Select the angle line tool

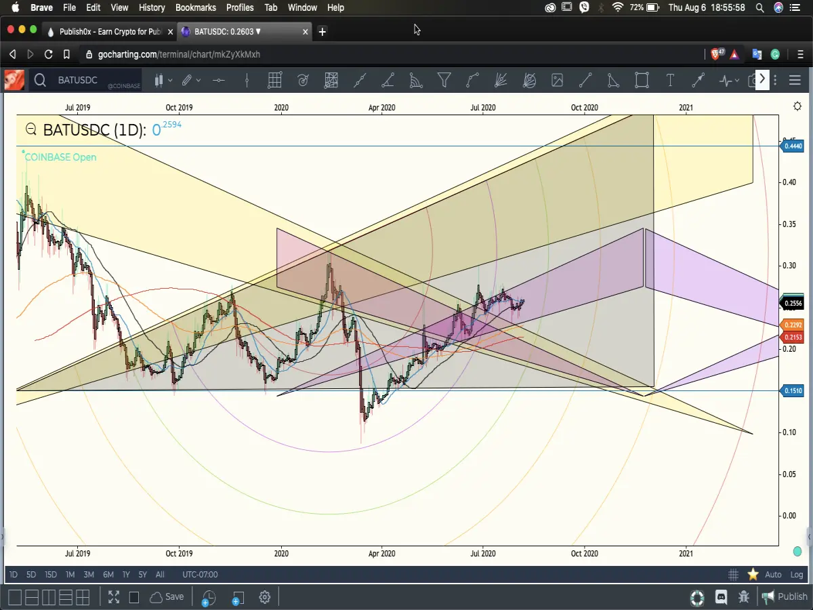tap(388, 81)
